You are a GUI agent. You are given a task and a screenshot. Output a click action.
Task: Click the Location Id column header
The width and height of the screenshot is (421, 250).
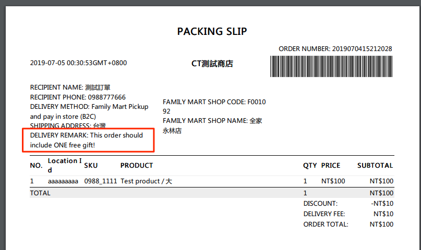tap(65, 165)
